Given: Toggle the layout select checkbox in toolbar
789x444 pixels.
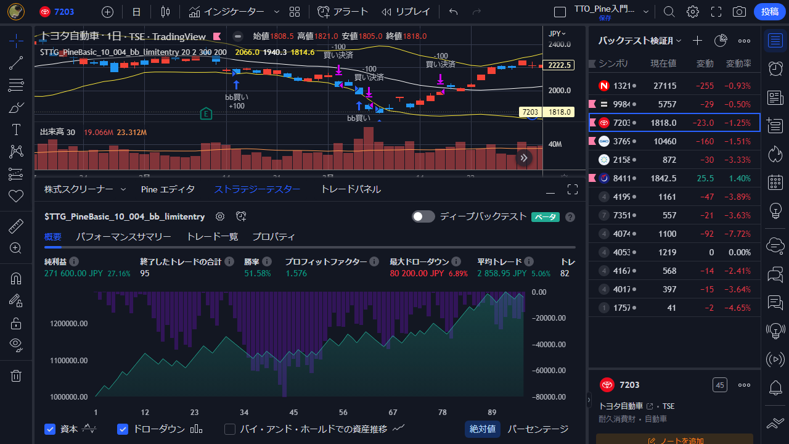Looking at the screenshot, I should point(560,12).
